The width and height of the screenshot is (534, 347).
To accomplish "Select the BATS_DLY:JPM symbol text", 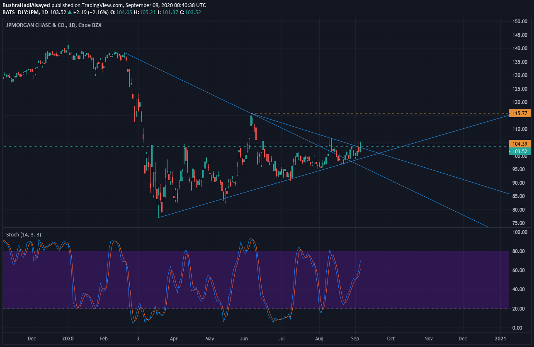I will [x=19, y=12].
